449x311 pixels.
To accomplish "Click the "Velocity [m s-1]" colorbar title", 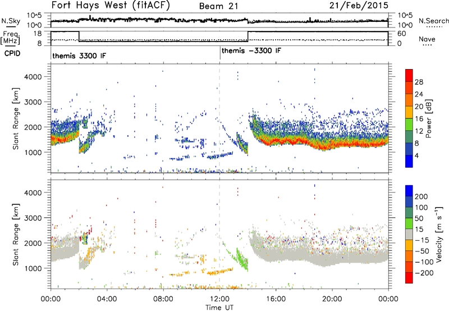I will click(x=439, y=234).
